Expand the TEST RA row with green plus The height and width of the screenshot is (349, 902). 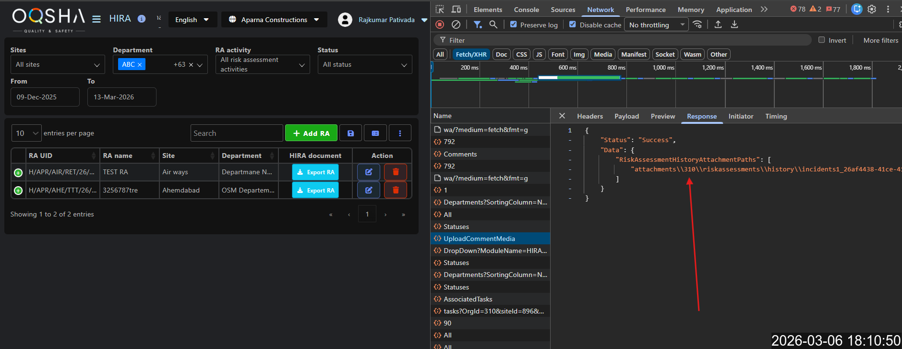click(x=18, y=172)
